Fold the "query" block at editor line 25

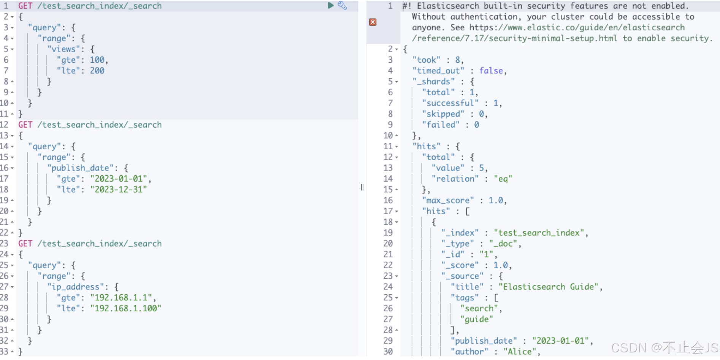[13, 265]
